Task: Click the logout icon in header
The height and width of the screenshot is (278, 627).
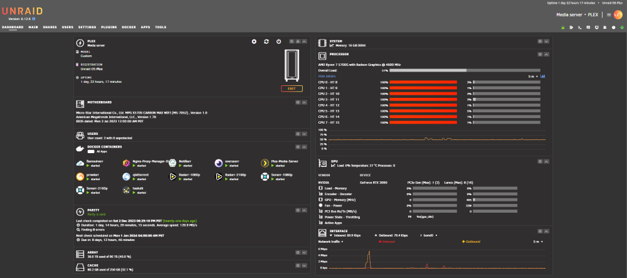Action: pos(571,28)
